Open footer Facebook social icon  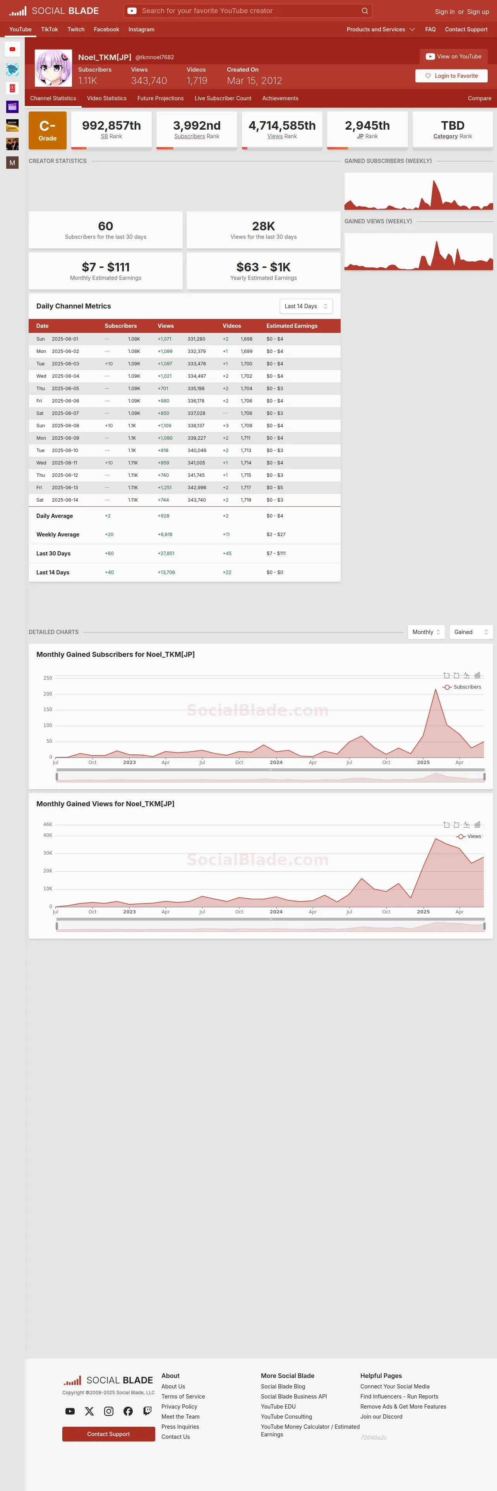pos(128,1411)
